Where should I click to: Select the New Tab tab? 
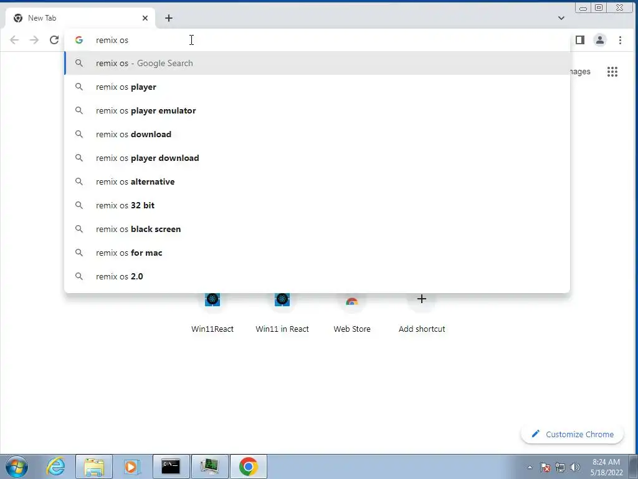[x=80, y=18]
